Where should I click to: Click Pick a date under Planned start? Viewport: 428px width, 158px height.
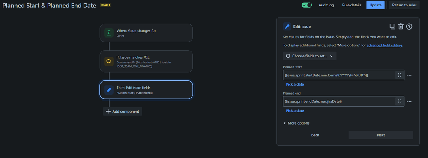[x=295, y=84]
